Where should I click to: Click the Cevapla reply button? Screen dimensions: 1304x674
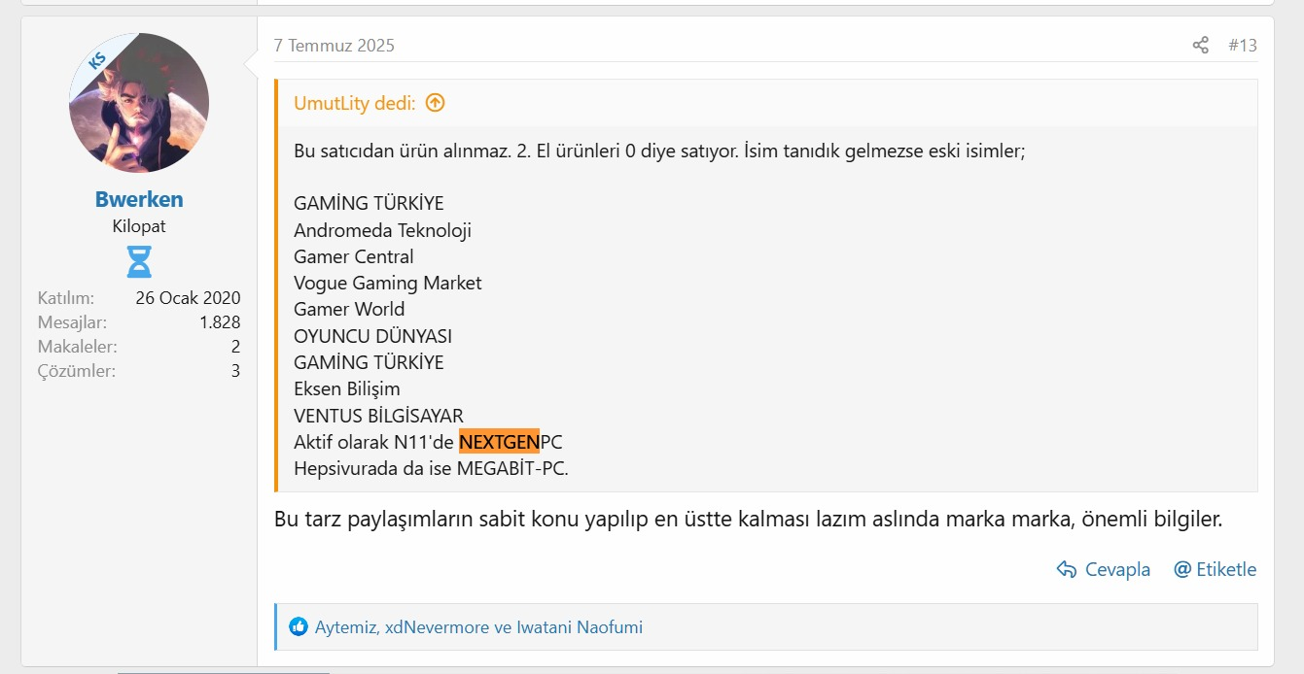coord(1104,569)
